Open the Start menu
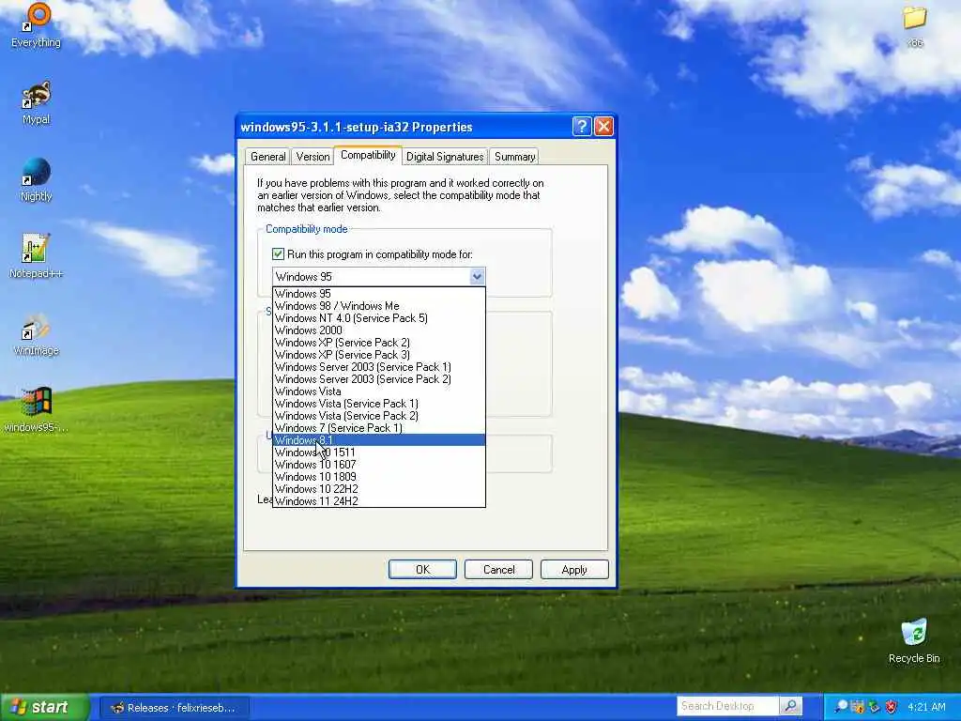This screenshot has height=721, width=961. [x=44, y=707]
